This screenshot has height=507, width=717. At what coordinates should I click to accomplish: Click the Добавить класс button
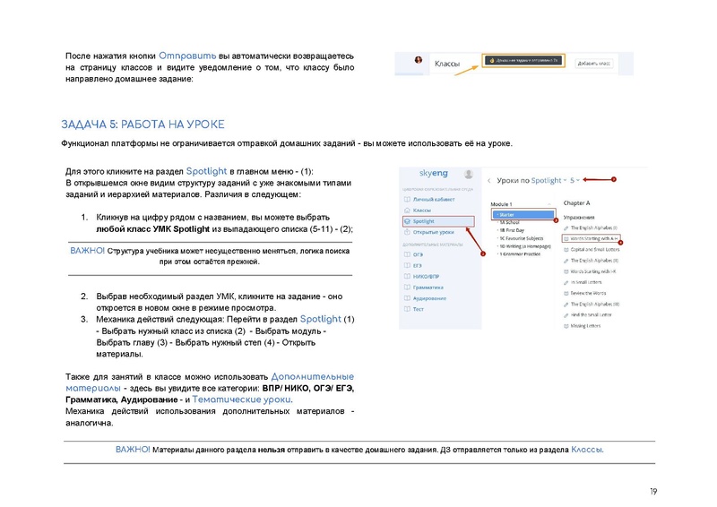(x=593, y=63)
